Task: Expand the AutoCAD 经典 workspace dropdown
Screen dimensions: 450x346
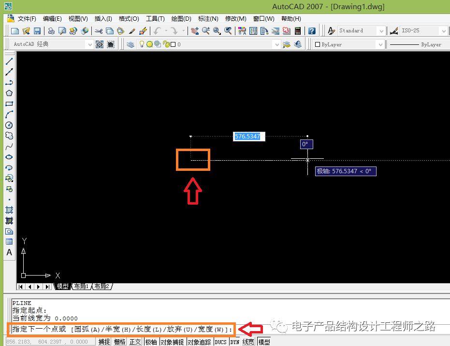Action: 90,44
